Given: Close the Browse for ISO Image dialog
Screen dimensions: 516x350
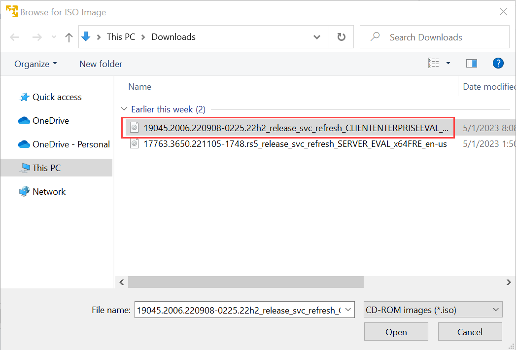Looking at the screenshot, I should pyautogui.click(x=503, y=12).
